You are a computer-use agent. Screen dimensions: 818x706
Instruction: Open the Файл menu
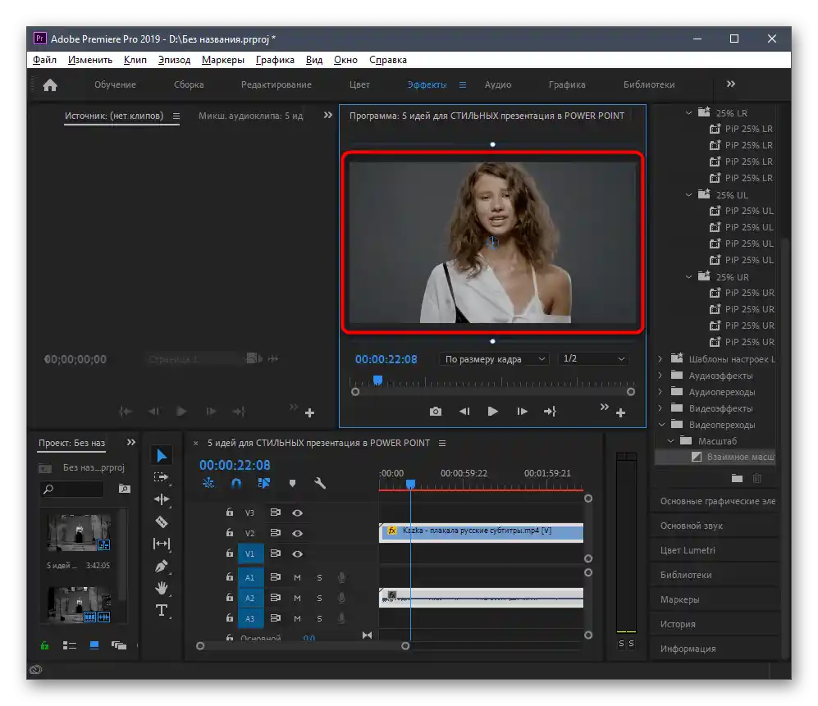tap(44, 60)
